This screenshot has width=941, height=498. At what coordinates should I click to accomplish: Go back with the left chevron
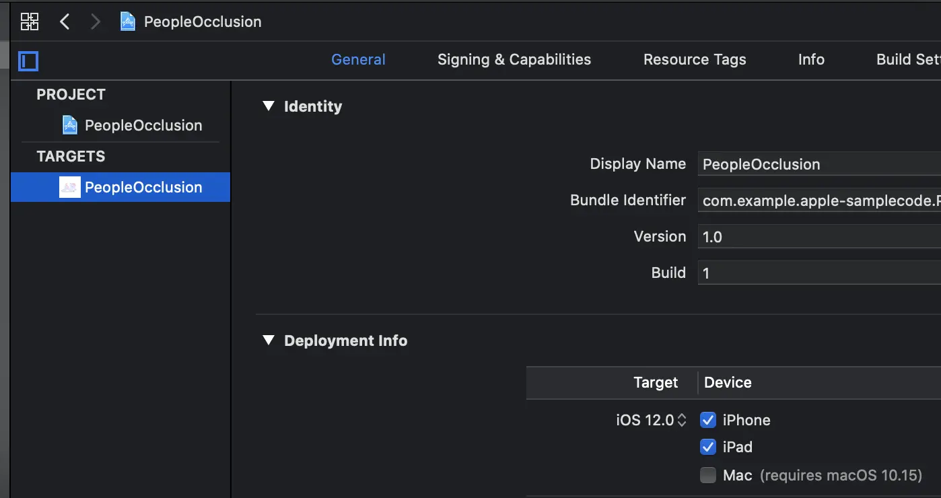coord(65,22)
